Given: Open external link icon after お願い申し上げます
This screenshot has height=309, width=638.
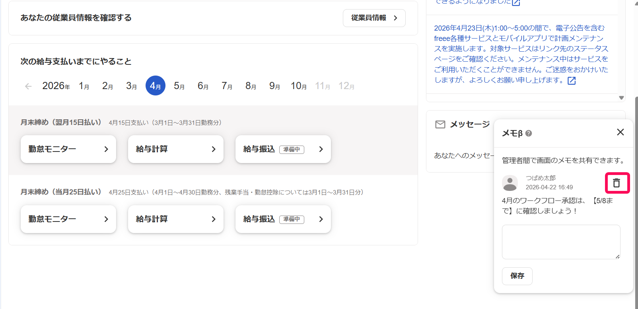Looking at the screenshot, I should tap(572, 81).
